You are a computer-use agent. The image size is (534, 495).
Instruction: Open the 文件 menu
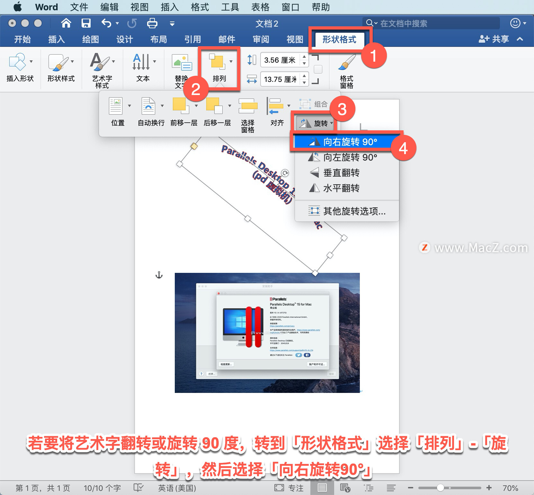tap(79, 7)
